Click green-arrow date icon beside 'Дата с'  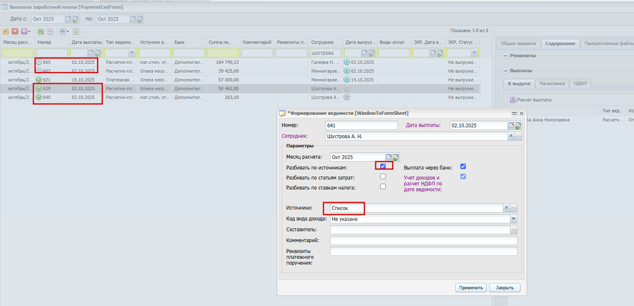click(x=76, y=19)
